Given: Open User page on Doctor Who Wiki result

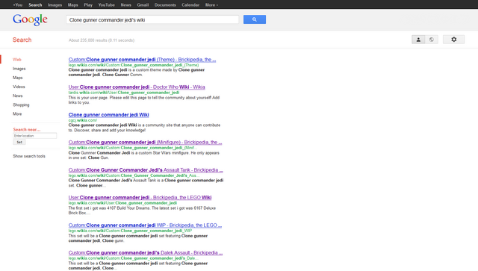Looking at the screenshot, I should (137, 87).
